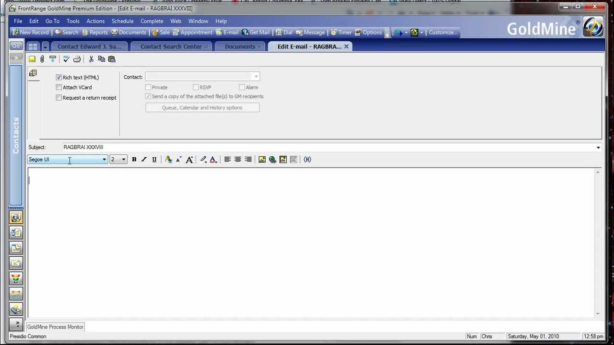This screenshot has width=614, height=345.
Task: Run spell check on the e-mail
Action: pos(66,59)
